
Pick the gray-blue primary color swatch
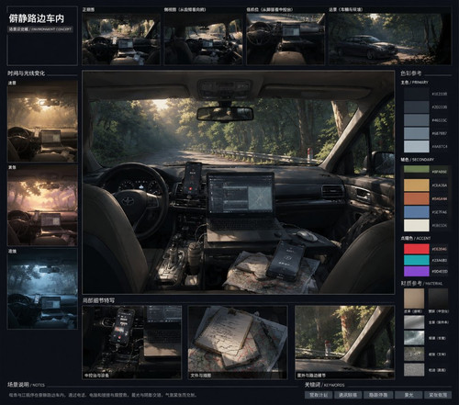click(x=417, y=133)
